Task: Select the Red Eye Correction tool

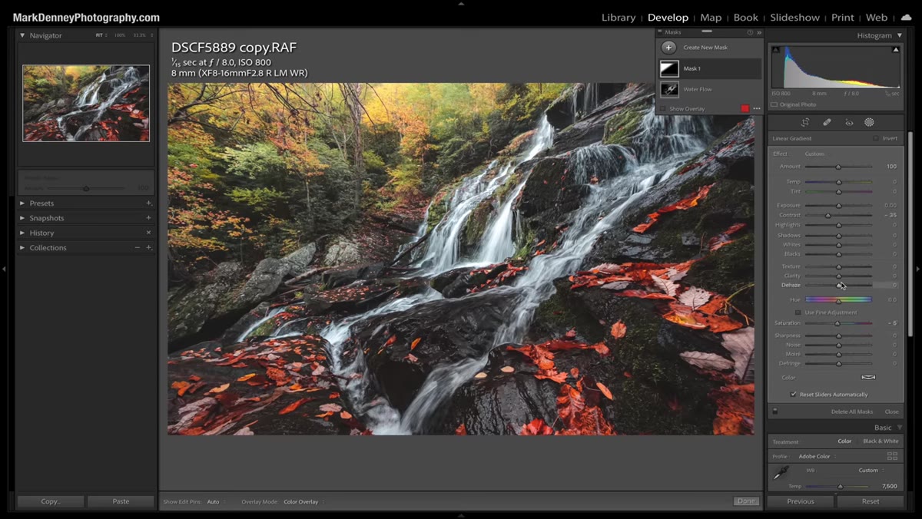Action: tap(849, 122)
